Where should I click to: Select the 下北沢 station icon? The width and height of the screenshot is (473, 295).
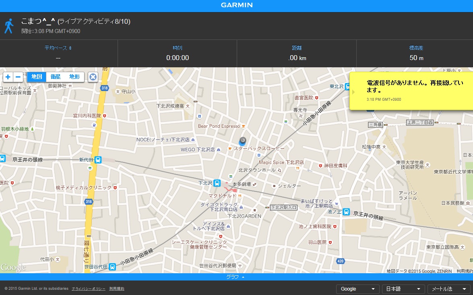tap(217, 183)
